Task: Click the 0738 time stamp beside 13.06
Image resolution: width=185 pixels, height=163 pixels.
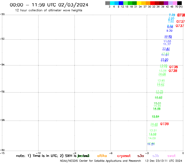Action: [x=173, y=71]
